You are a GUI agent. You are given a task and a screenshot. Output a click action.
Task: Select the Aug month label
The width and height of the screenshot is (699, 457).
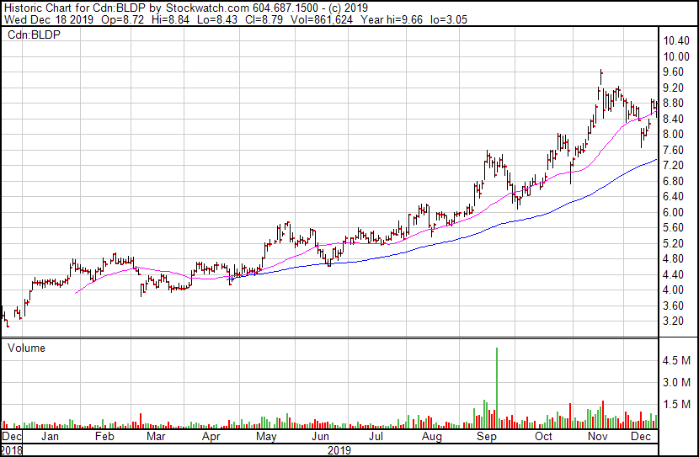[x=432, y=437]
